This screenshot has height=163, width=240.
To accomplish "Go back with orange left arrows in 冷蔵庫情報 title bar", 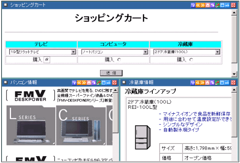I will click(x=198, y=83).
